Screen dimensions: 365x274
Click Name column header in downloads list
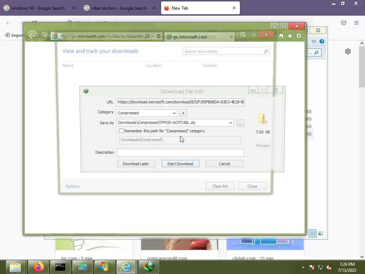(68, 66)
